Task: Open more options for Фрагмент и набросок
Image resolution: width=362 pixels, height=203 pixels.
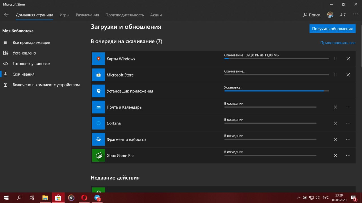Action: point(348,139)
